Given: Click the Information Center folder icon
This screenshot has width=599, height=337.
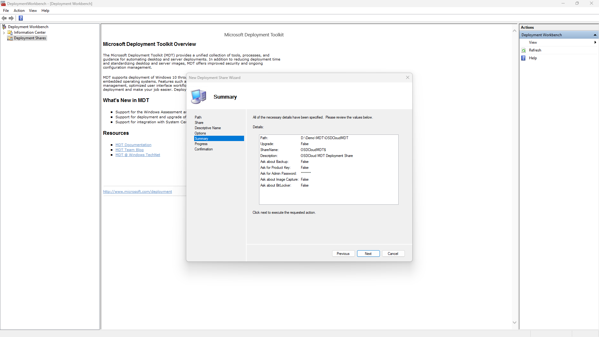Looking at the screenshot, I should (x=10, y=32).
